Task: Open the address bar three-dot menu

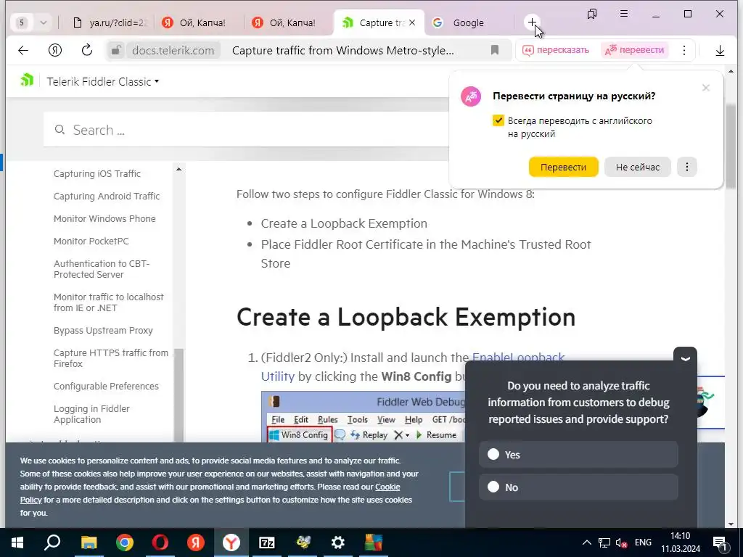Action: coord(684,50)
